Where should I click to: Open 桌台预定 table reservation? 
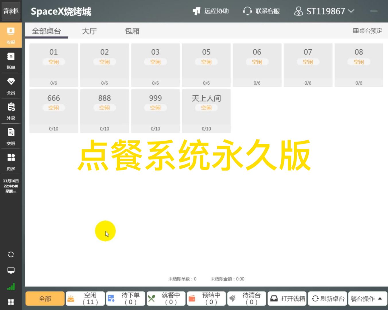point(367,31)
